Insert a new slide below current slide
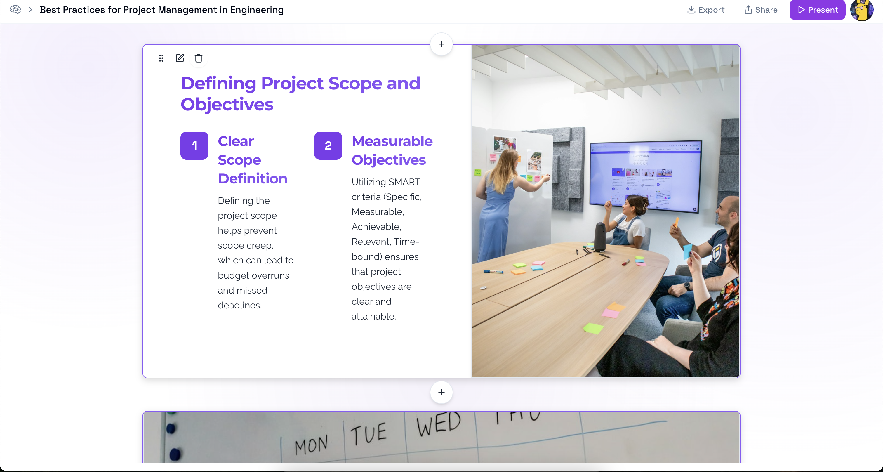Screen dimensions: 883x472 (x=441, y=392)
